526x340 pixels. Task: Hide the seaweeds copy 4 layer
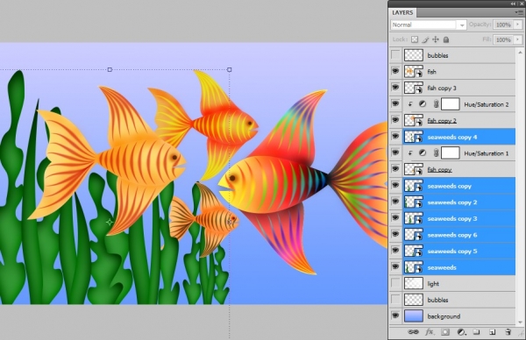tap(396, 137)
